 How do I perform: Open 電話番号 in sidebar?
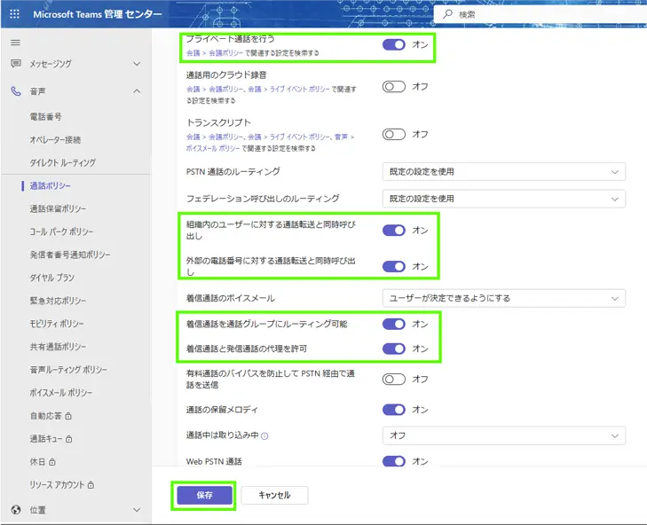pos(45,117)
